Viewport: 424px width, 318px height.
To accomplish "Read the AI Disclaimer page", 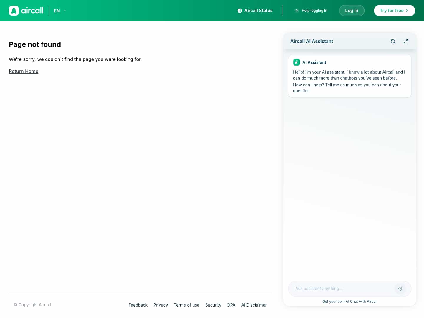I will click(254, 305).
